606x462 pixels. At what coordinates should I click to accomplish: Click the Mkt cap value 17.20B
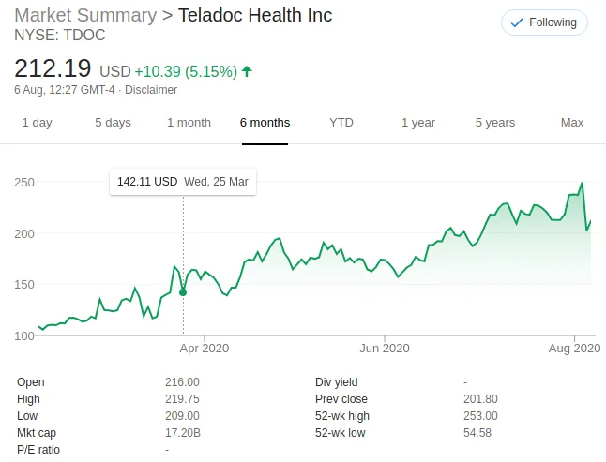[183, 433]
